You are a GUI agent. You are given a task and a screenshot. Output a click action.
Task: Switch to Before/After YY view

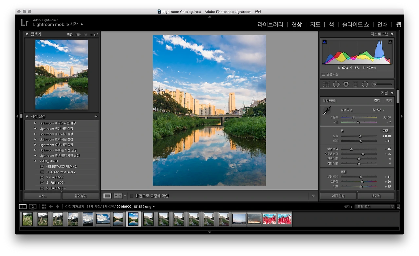pos(118,196)
